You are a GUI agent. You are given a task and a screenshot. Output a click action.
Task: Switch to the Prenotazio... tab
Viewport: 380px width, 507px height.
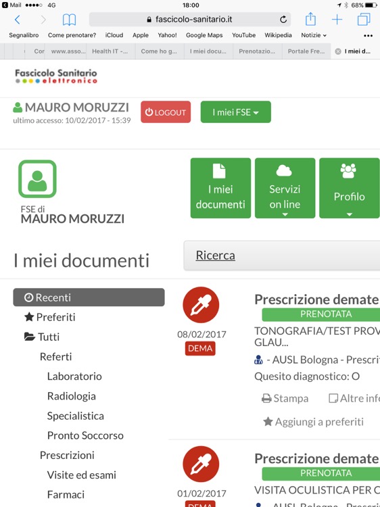click(257, 51)
